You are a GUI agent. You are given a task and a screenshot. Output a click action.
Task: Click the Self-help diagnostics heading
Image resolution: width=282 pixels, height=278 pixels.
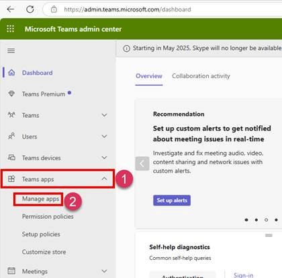coord(179,247)
